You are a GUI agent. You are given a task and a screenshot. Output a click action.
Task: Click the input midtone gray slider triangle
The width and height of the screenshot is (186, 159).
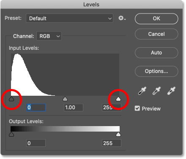tap(65, 99)
